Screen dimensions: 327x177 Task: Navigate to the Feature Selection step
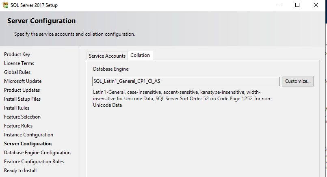tap(22, 117)
